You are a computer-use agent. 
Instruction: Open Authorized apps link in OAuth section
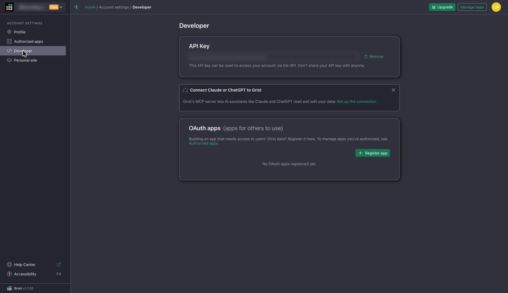[203, 143]
